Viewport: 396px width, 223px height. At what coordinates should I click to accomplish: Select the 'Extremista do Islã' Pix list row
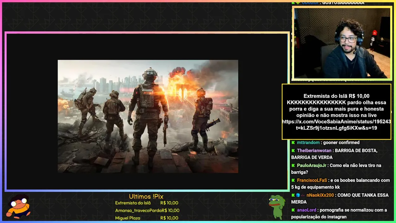[147, 203]
